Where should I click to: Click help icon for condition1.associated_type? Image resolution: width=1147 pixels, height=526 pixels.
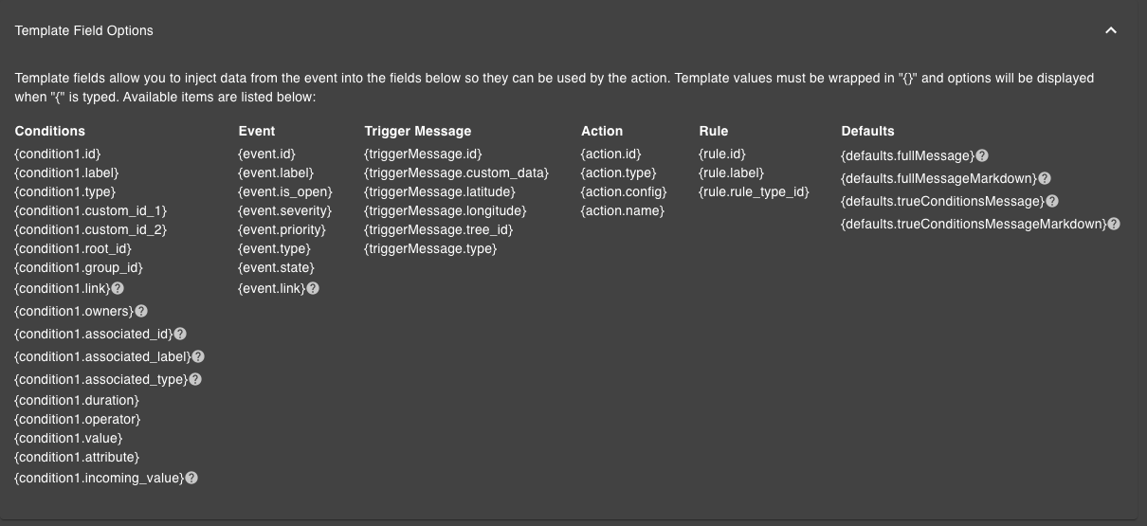tap(195, 379)
